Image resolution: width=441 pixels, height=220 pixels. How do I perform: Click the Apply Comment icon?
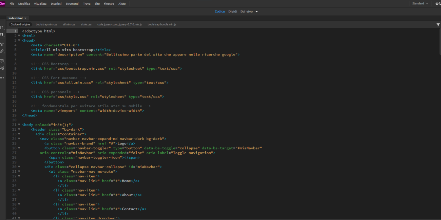[2, 61]
